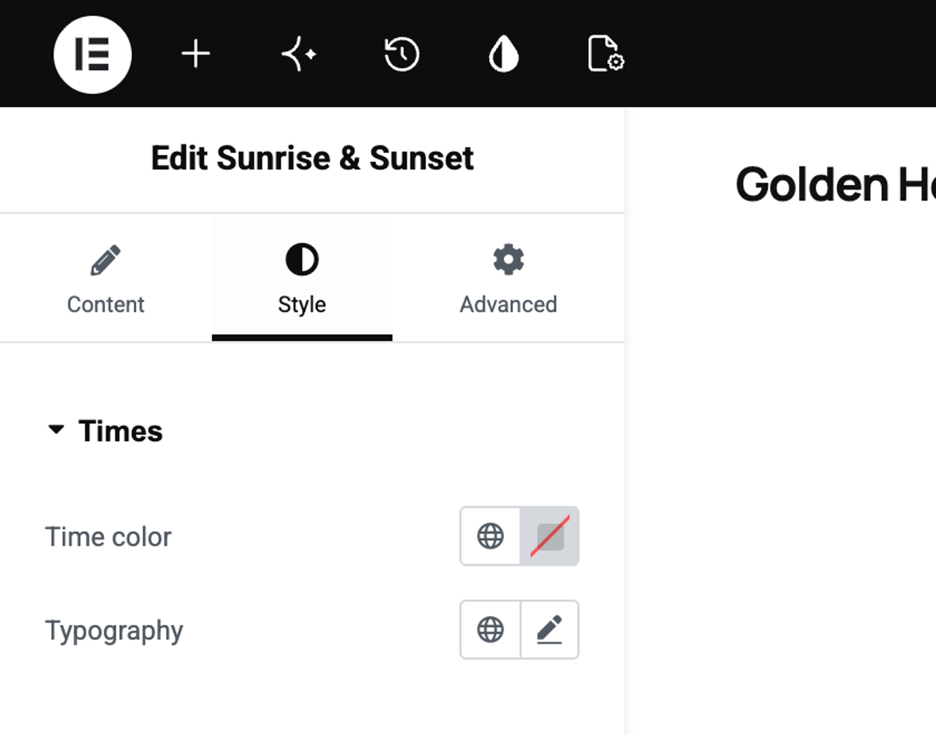Edit Typography with the pencil icon
The width and height of the screenshot is (936, 735).
click(x=550, y=630)
